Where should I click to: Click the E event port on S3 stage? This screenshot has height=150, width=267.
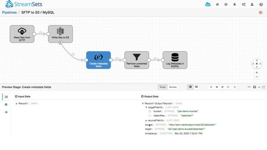click(x=60, y=43)
